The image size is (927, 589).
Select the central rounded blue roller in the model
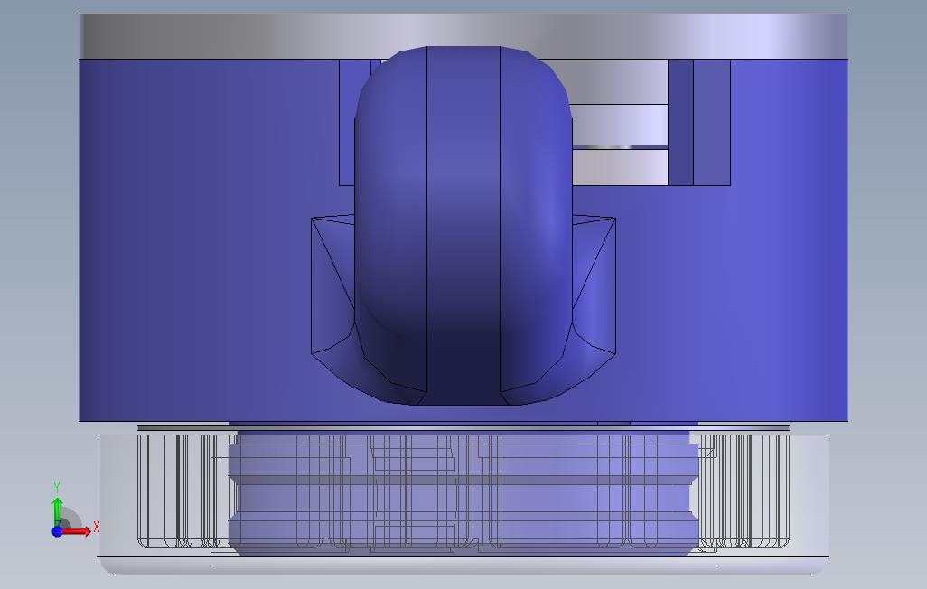click(x=463, y=225)
